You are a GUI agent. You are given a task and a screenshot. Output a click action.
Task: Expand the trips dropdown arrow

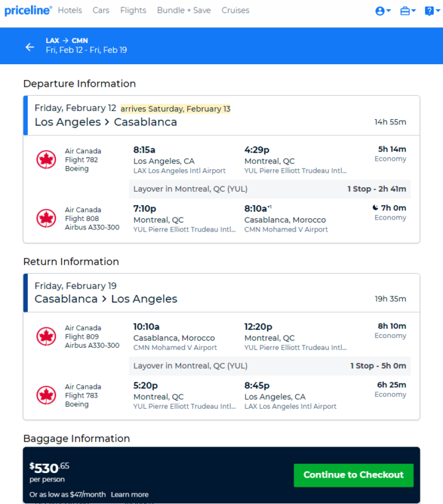413,11
